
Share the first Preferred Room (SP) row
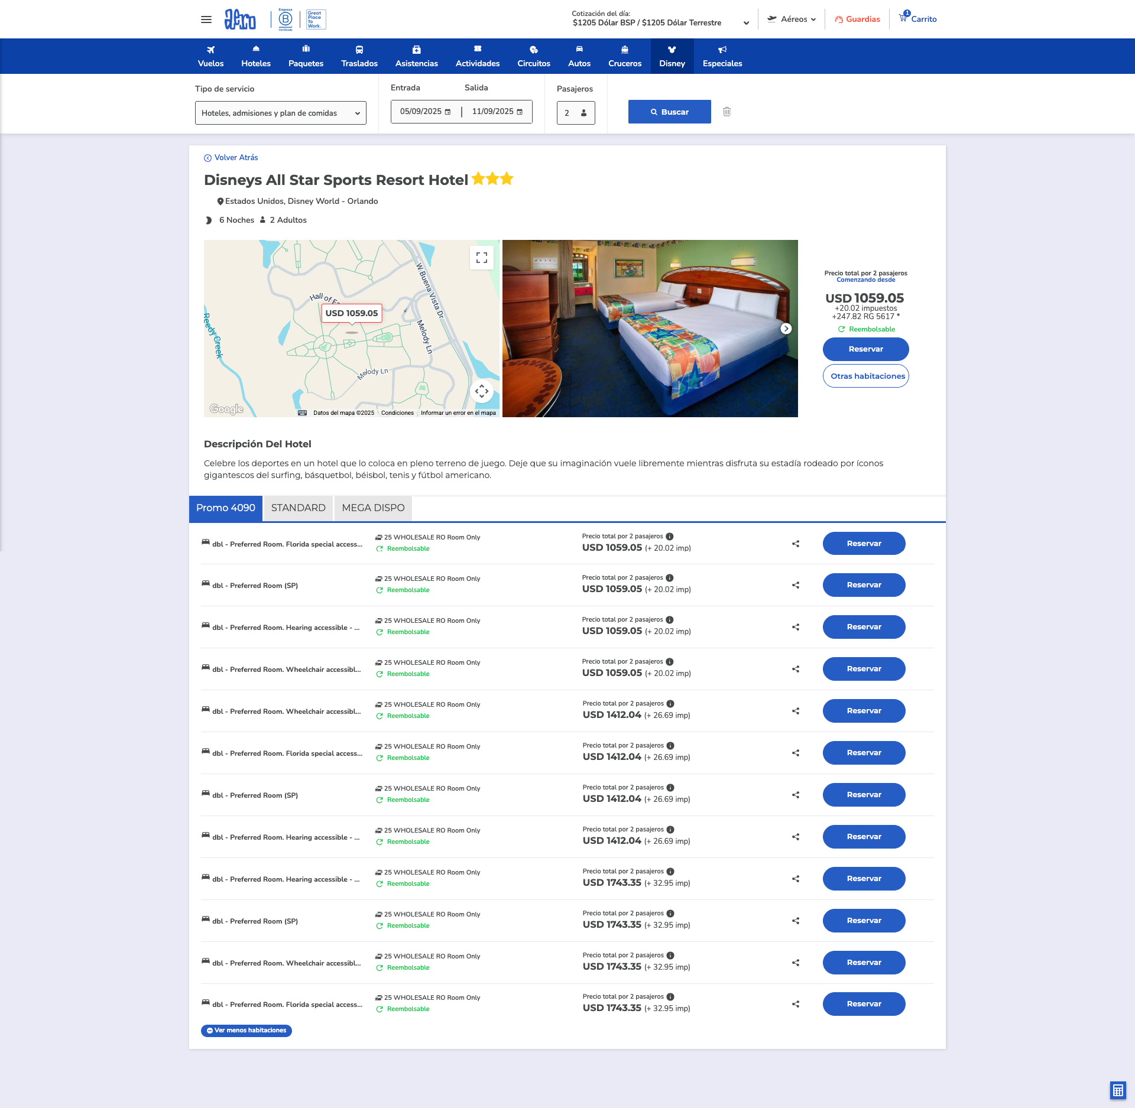(x=796, y=585)
